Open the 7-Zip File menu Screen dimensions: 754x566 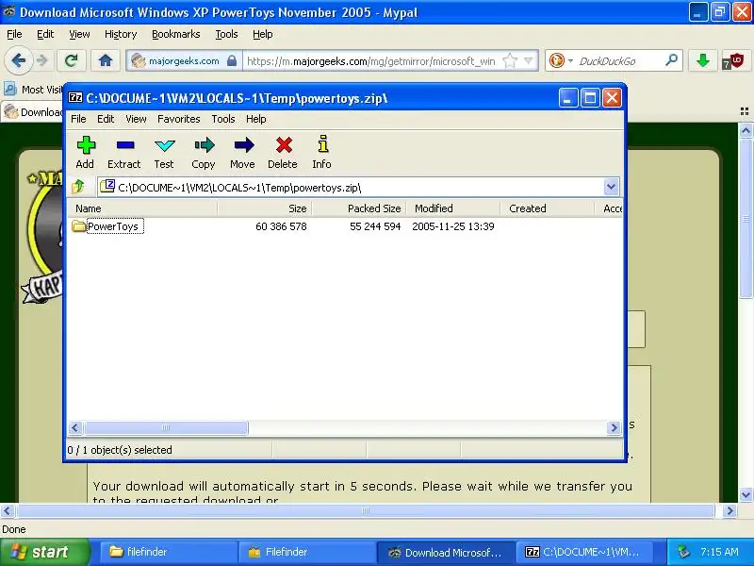[78, 119]
